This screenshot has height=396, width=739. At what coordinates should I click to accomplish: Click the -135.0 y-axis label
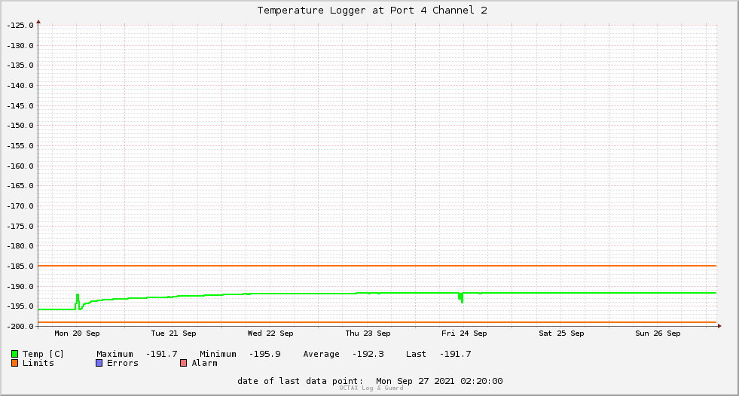(x=20, y=65)
